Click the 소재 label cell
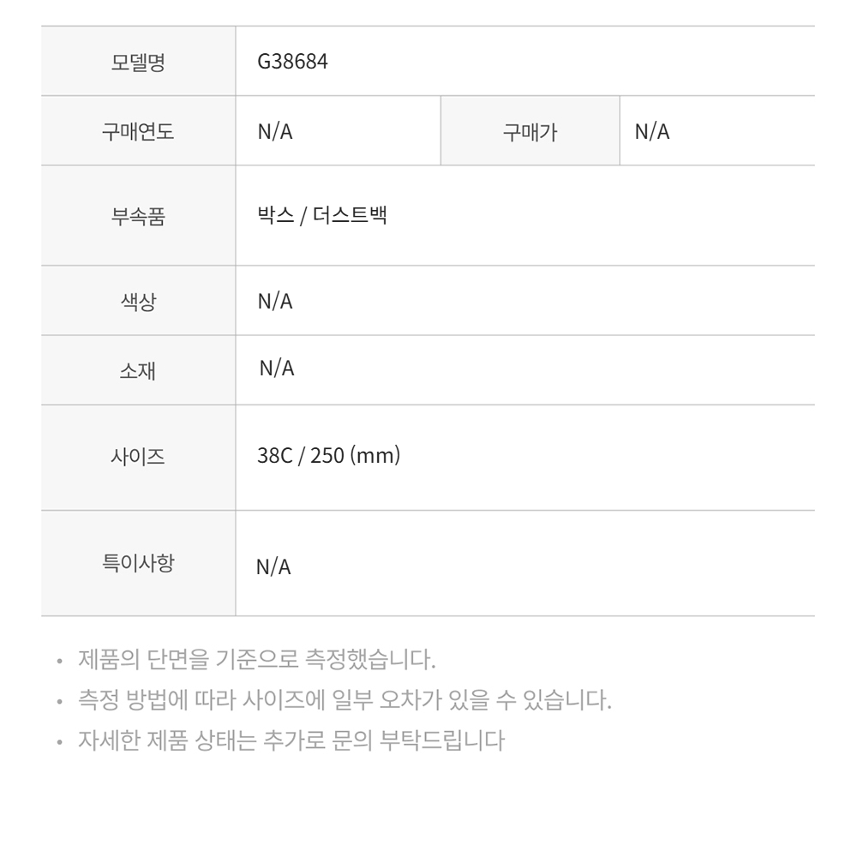This screenshot has height=857, width=857. 138,370
